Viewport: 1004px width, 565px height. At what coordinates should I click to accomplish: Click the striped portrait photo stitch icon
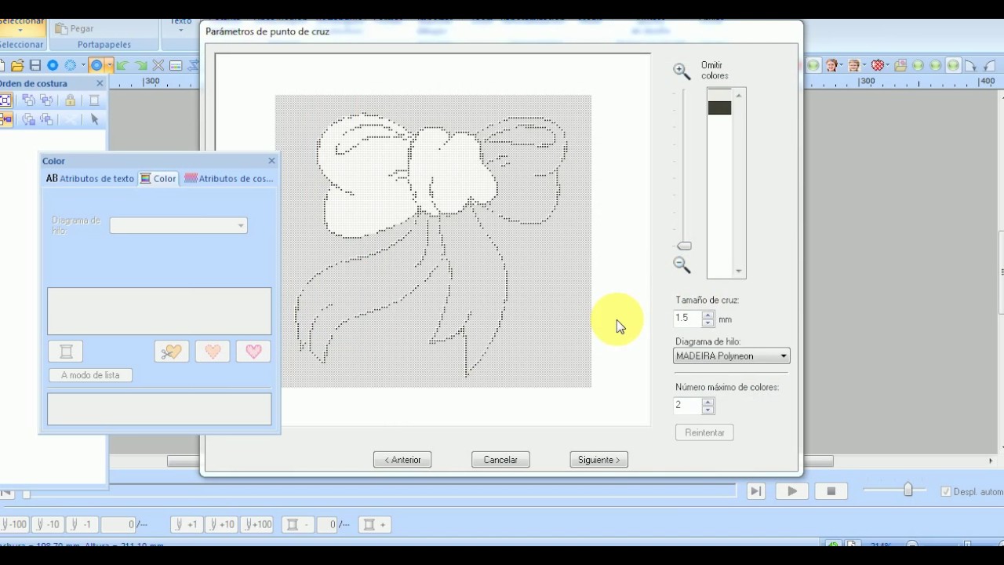pyautogui.click(x=854, y=66)
